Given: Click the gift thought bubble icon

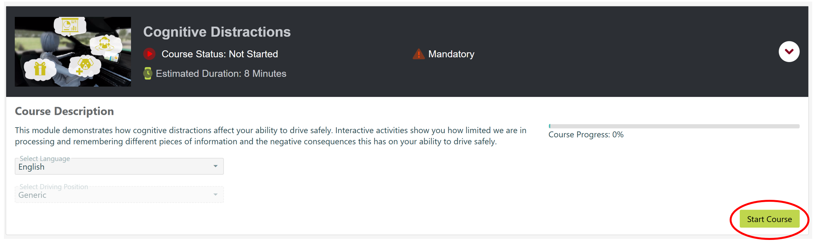Looking at the screenshot, I should (x=40, y=69).
